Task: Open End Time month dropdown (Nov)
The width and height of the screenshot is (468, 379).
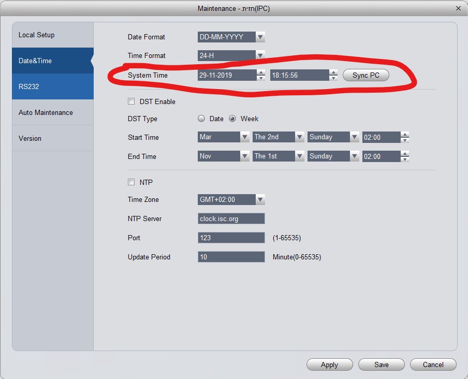Action: tap(223, 156)
